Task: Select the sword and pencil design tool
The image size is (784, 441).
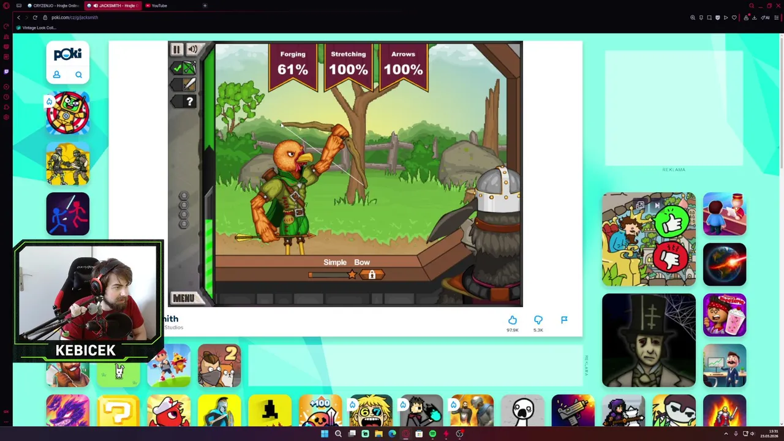Action: point(184,85)
